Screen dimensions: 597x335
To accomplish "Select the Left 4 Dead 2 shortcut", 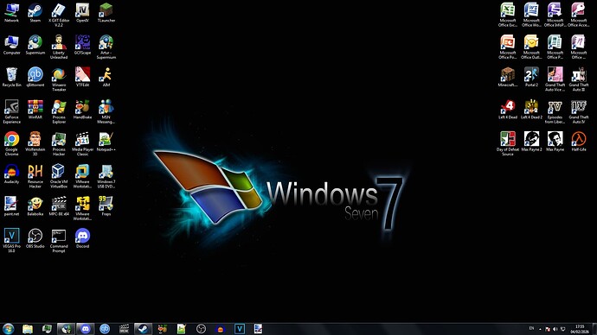I will tap(531, 110).
